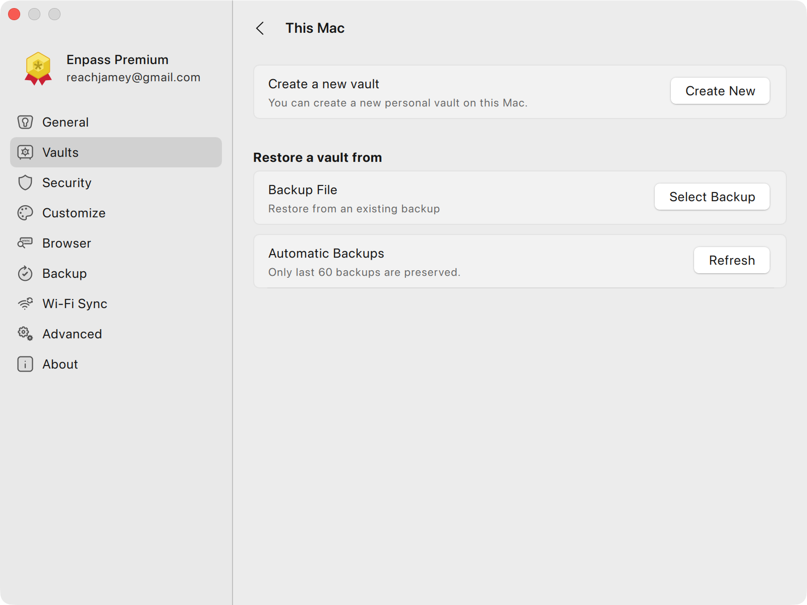Click the Create a new vault label
The image size is (807, 605).
pos(323,84)
